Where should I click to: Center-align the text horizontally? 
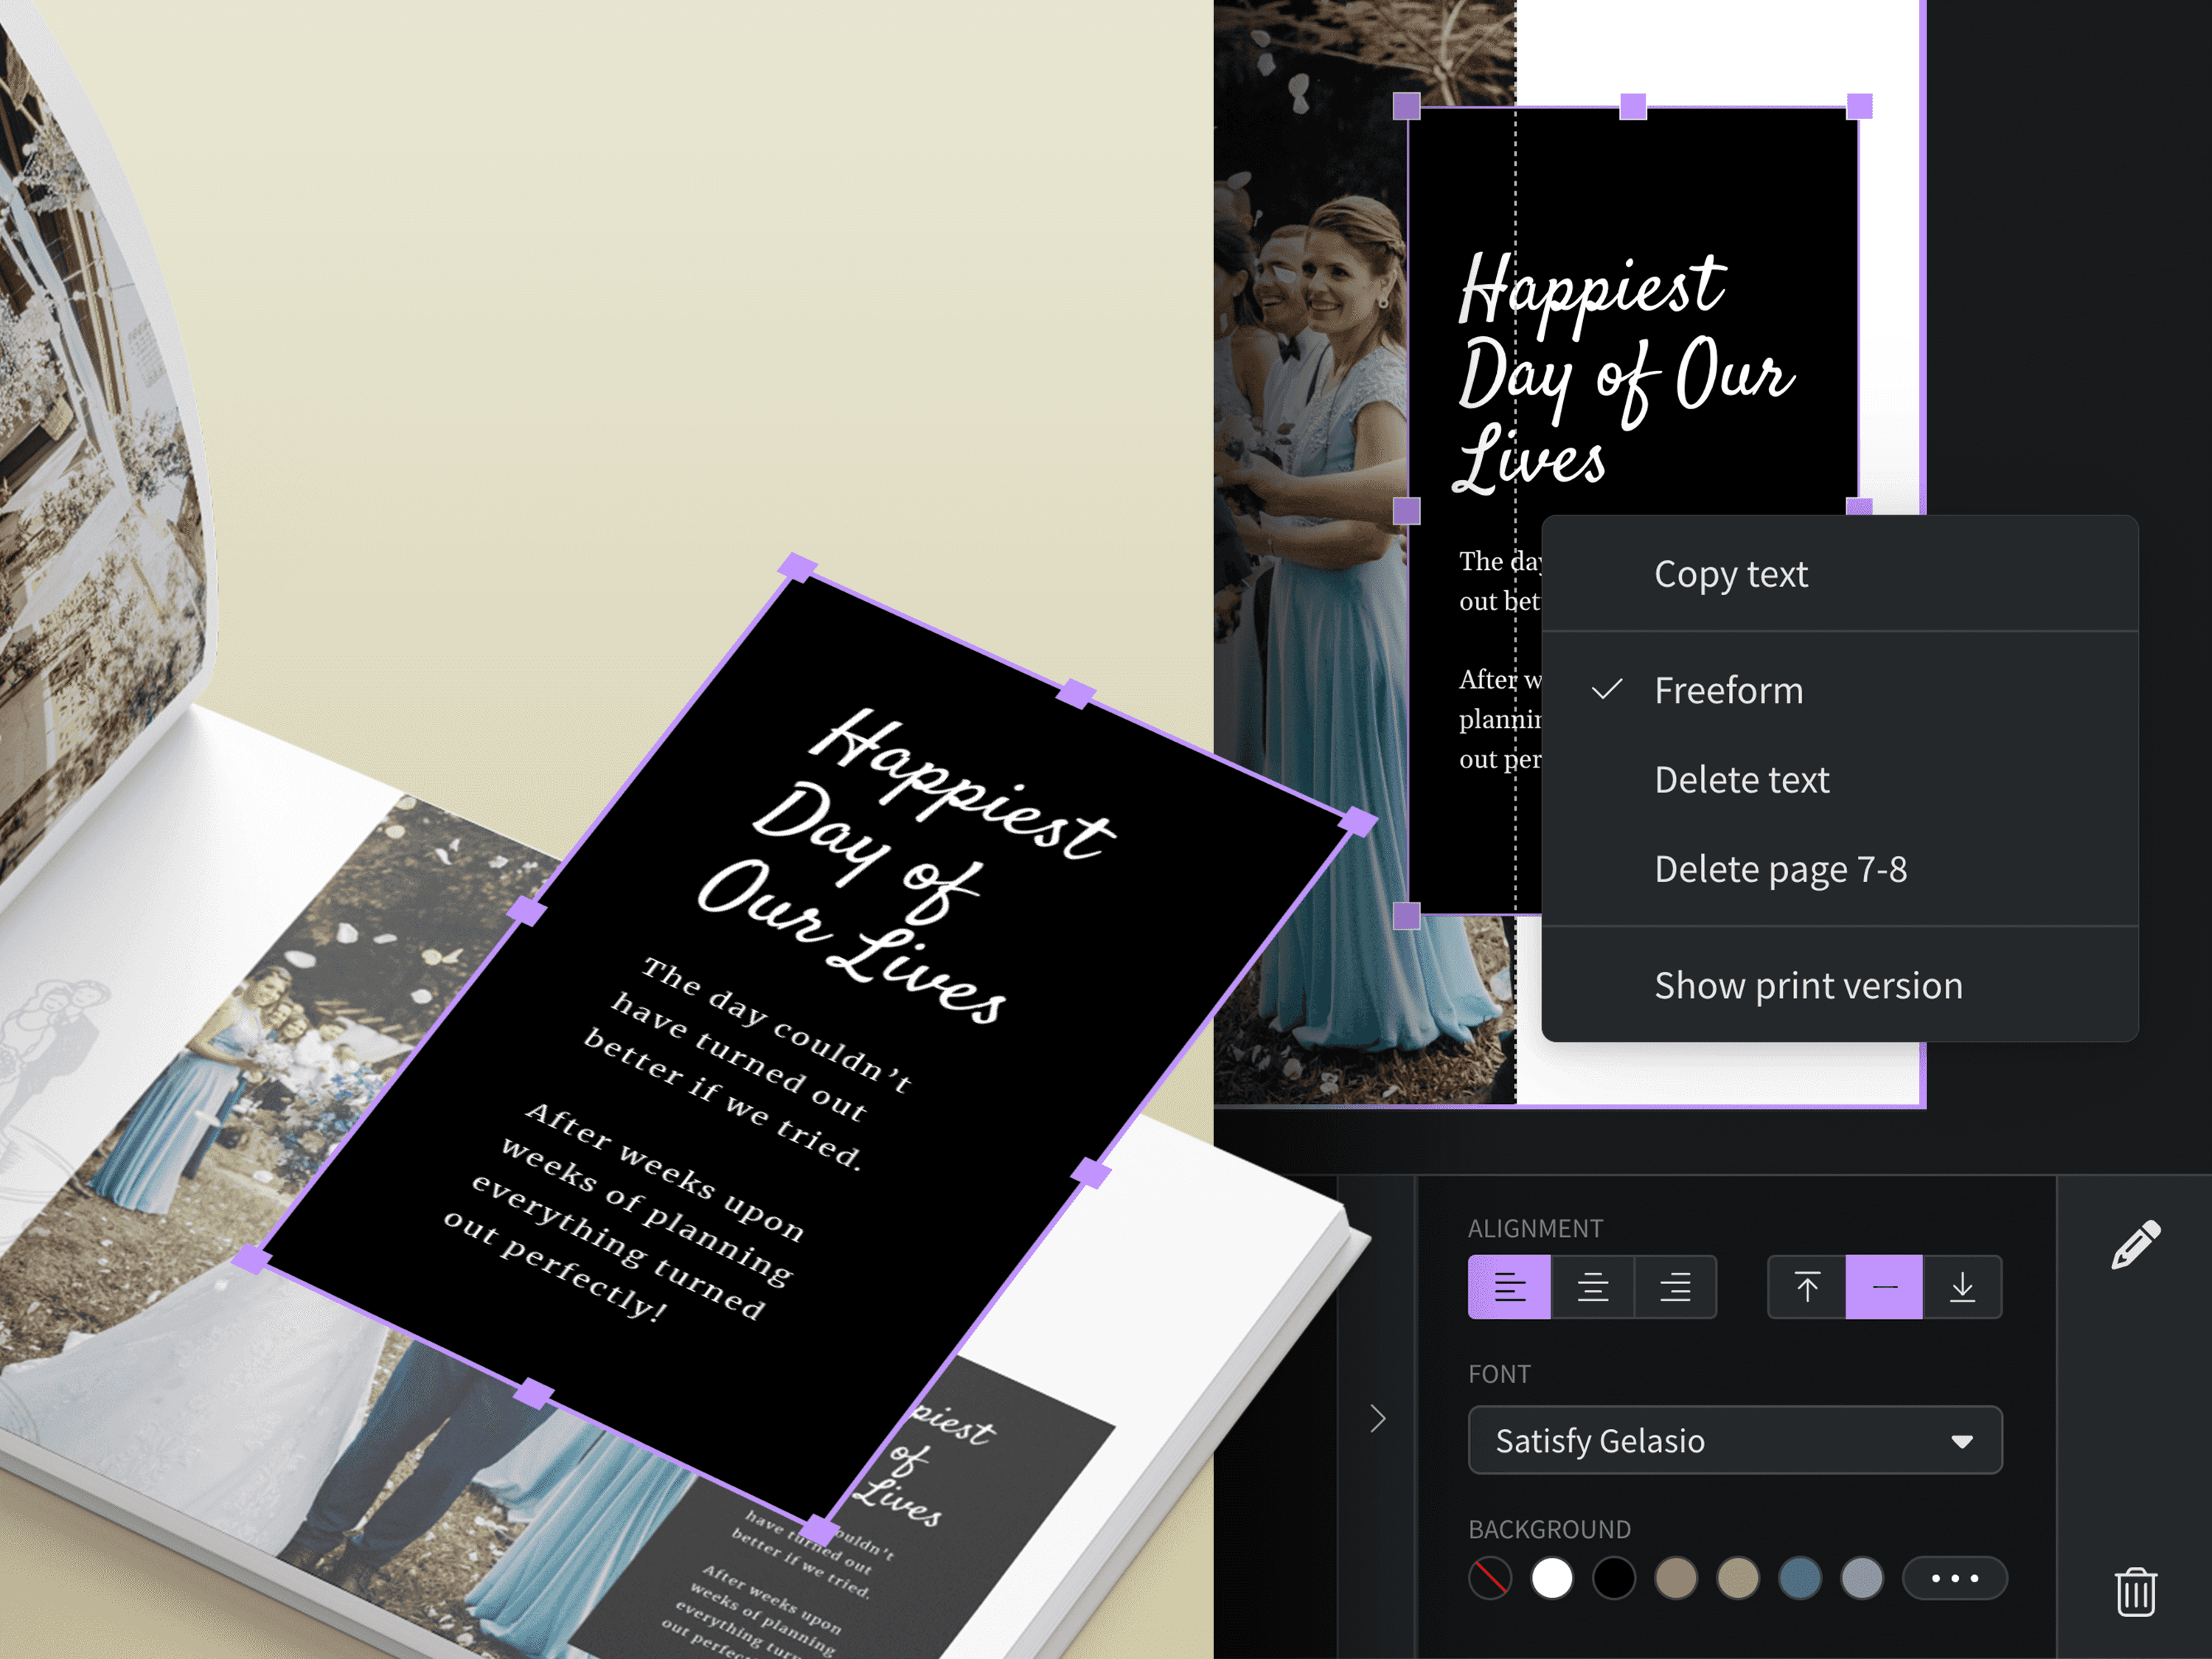(x=1592, y=1287)
